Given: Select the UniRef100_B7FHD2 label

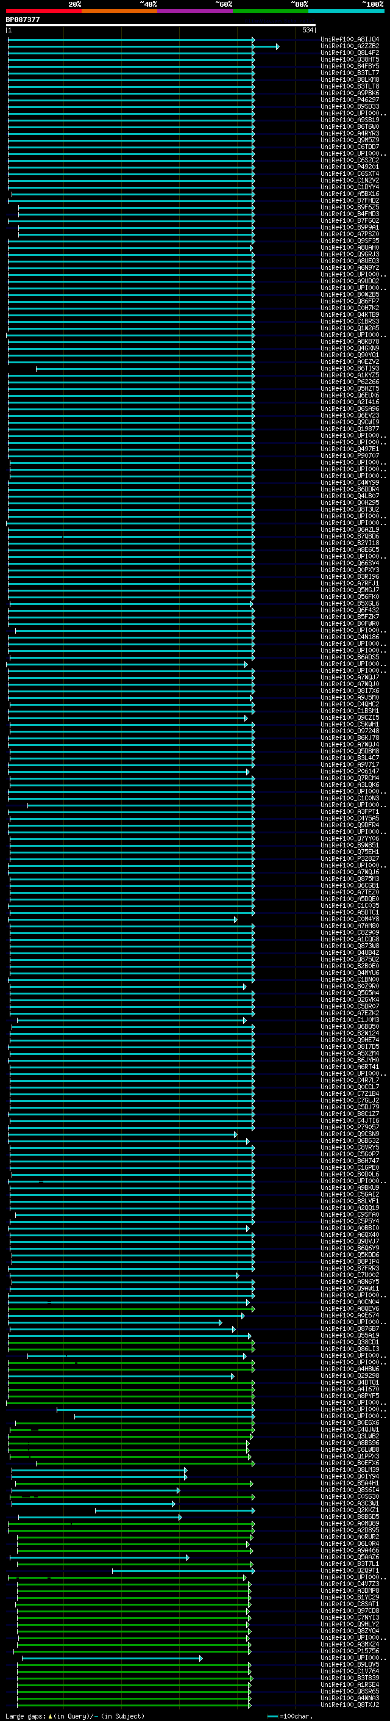Looking at the screenshot, I should (x=350, y=201).
